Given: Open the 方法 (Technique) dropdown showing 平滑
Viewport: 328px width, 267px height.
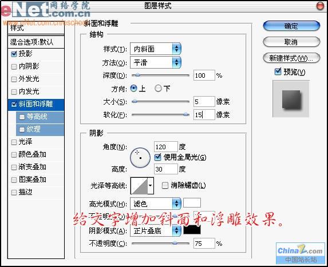Looking at the screenshot, I should pos(156,62).
